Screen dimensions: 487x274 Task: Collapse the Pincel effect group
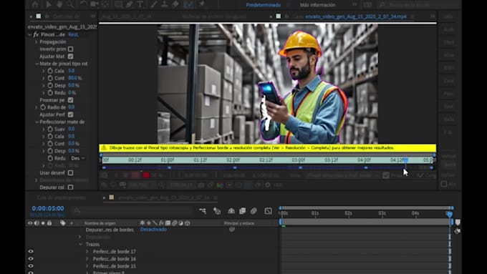click(x=30, y=34)
